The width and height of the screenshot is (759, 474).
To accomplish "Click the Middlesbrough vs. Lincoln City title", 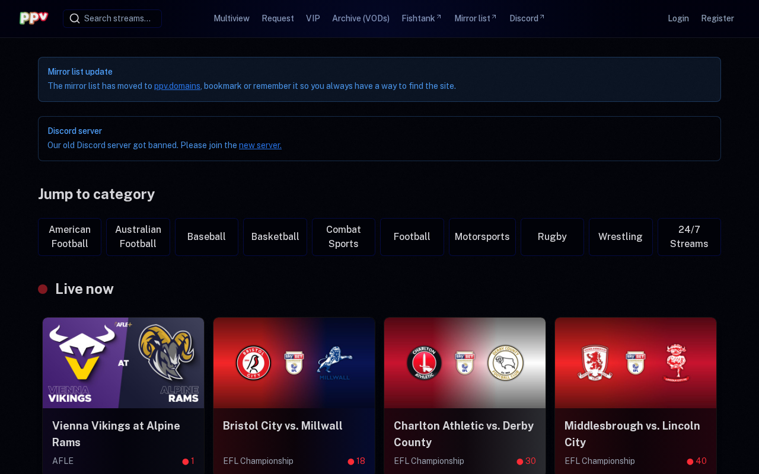I will point(632,434).
